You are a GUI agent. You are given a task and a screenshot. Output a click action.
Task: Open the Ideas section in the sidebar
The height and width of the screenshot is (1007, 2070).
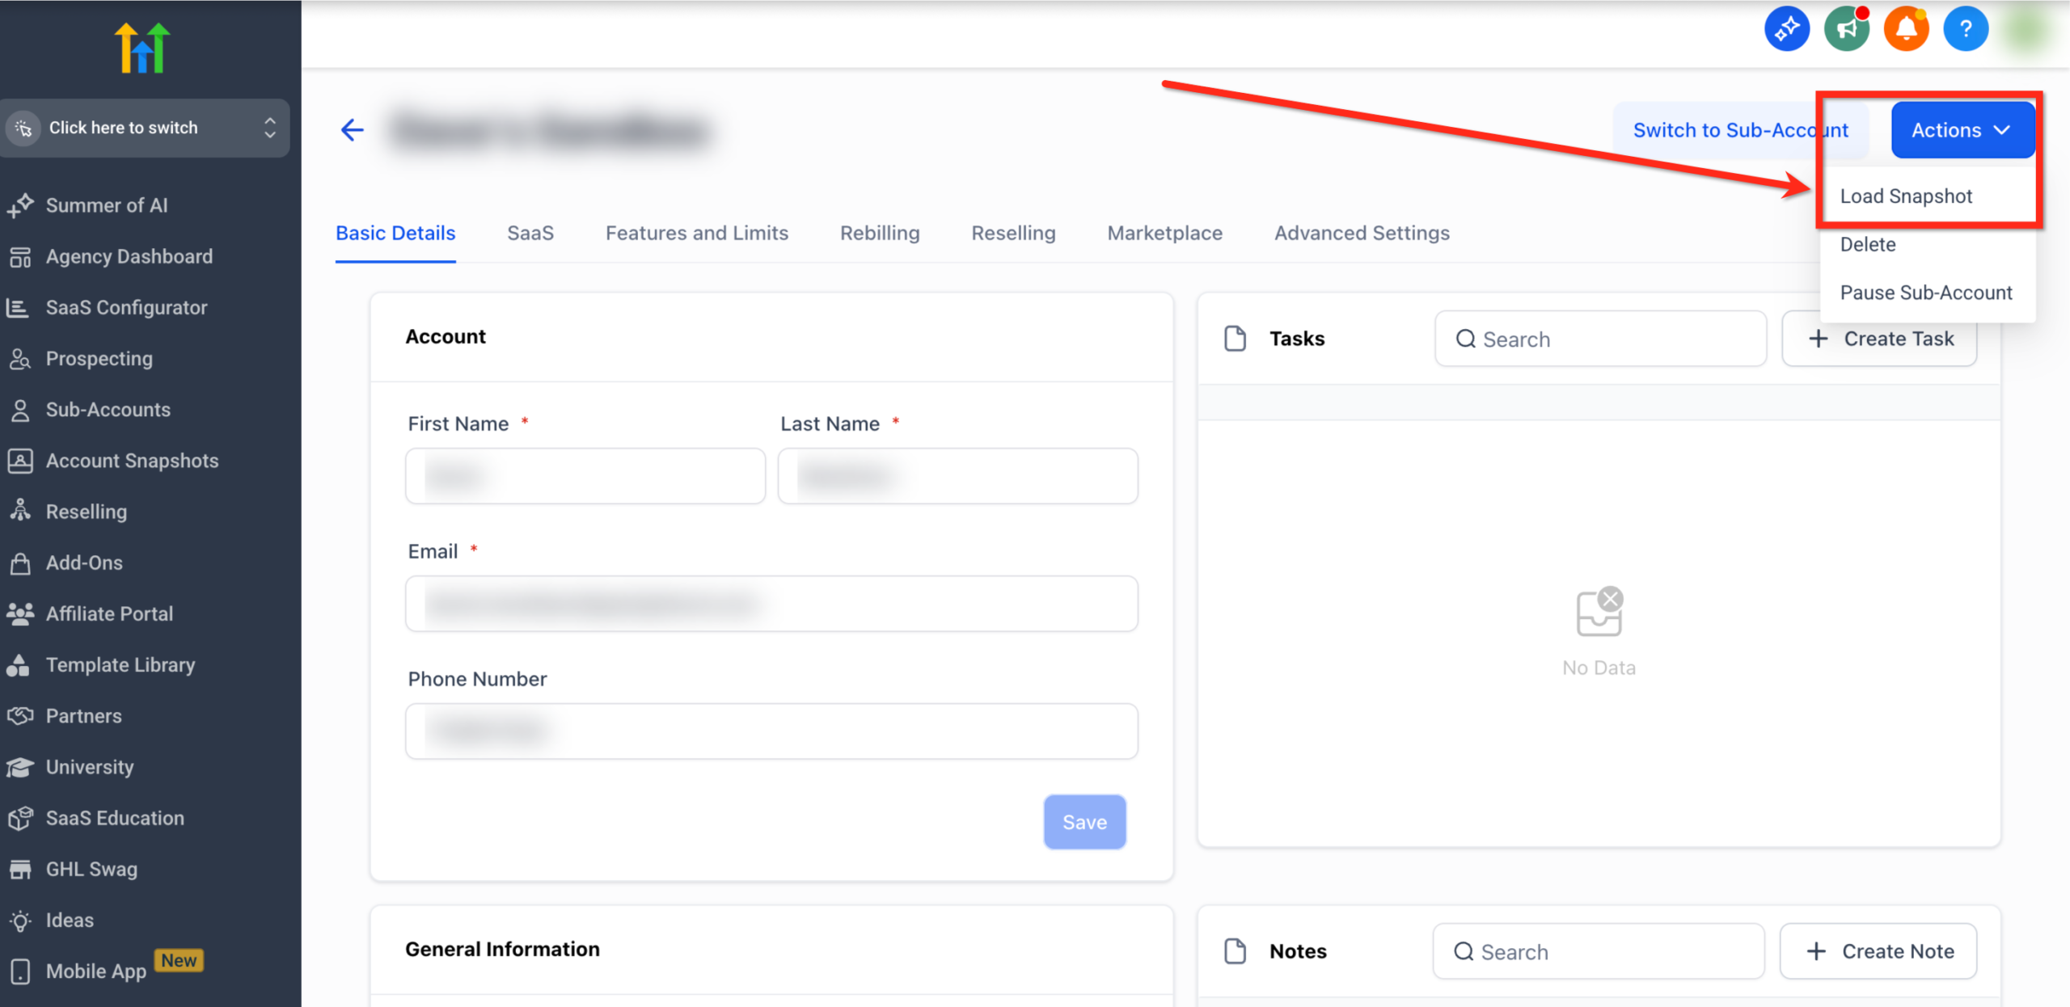pyautogui.click(x=69, y=920)
